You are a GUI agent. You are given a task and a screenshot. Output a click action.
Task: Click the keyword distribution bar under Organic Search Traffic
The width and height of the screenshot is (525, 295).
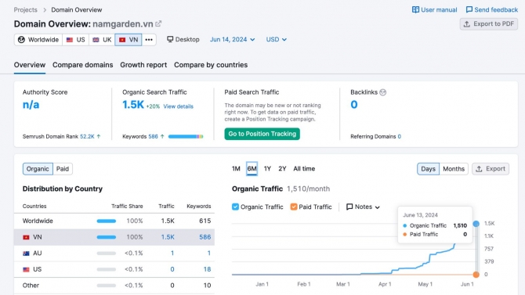pos(186,136)
